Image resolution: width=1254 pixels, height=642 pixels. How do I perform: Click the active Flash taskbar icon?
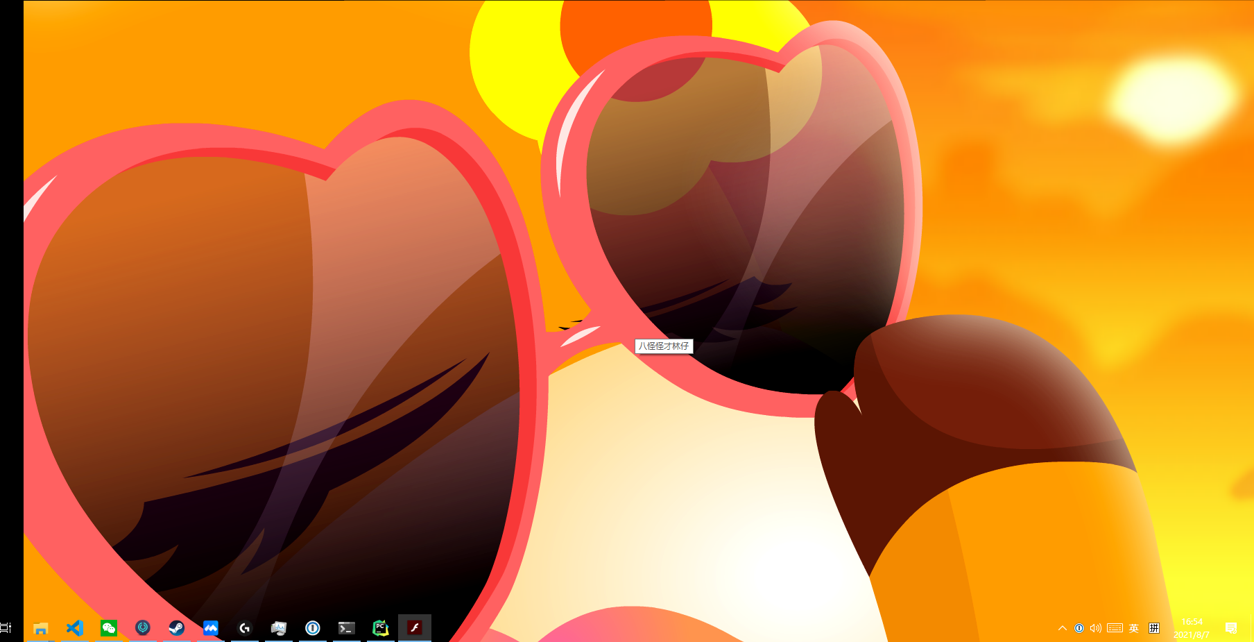414,628
